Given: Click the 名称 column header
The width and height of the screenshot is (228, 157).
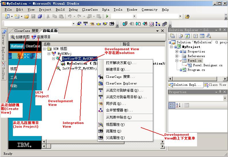Looking at the screenshot, I should (x=81, y=44).
